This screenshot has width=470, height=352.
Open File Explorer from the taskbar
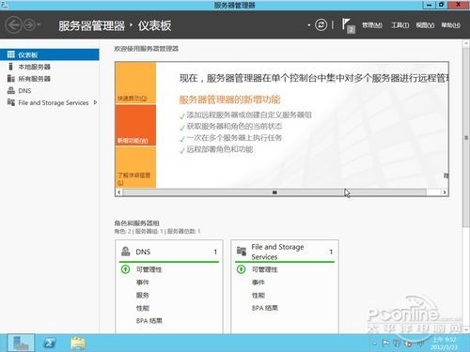78,343
